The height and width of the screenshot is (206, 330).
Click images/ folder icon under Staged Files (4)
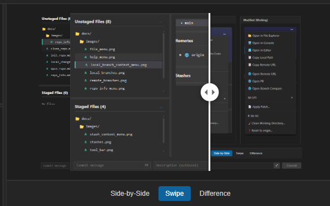click(x=82, y=126)
